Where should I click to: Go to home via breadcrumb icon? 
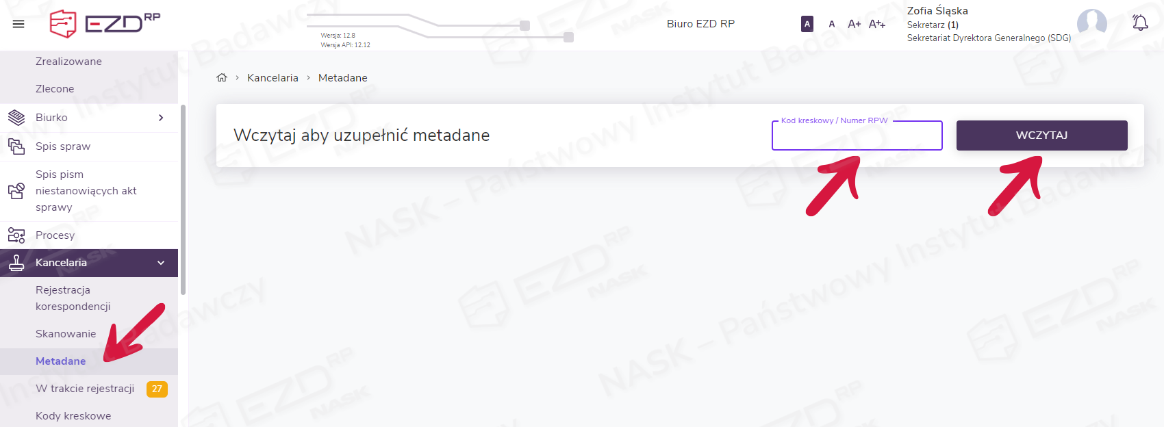click(x=222, y=78)
